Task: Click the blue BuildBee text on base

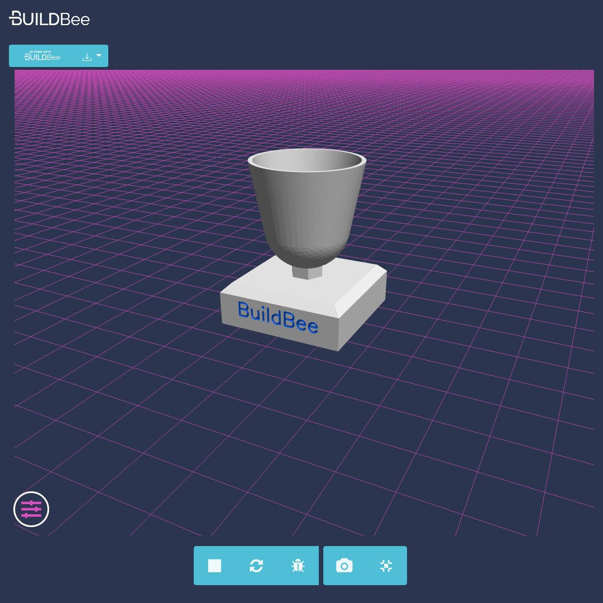Action: [277, 317]
